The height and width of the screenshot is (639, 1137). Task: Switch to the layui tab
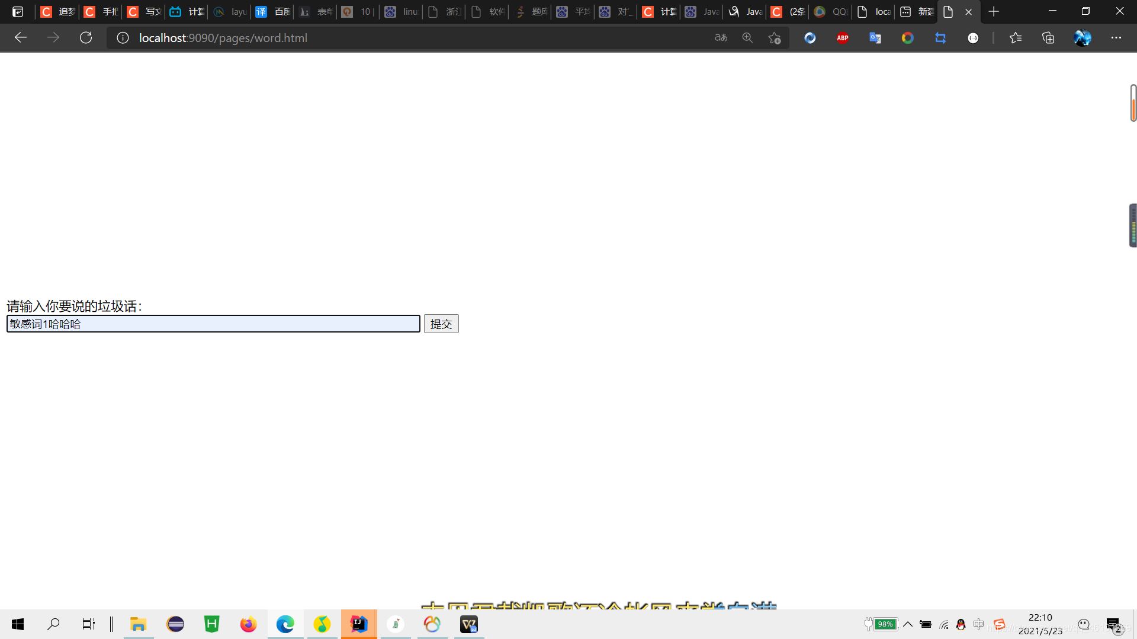(x=231, y=11)
